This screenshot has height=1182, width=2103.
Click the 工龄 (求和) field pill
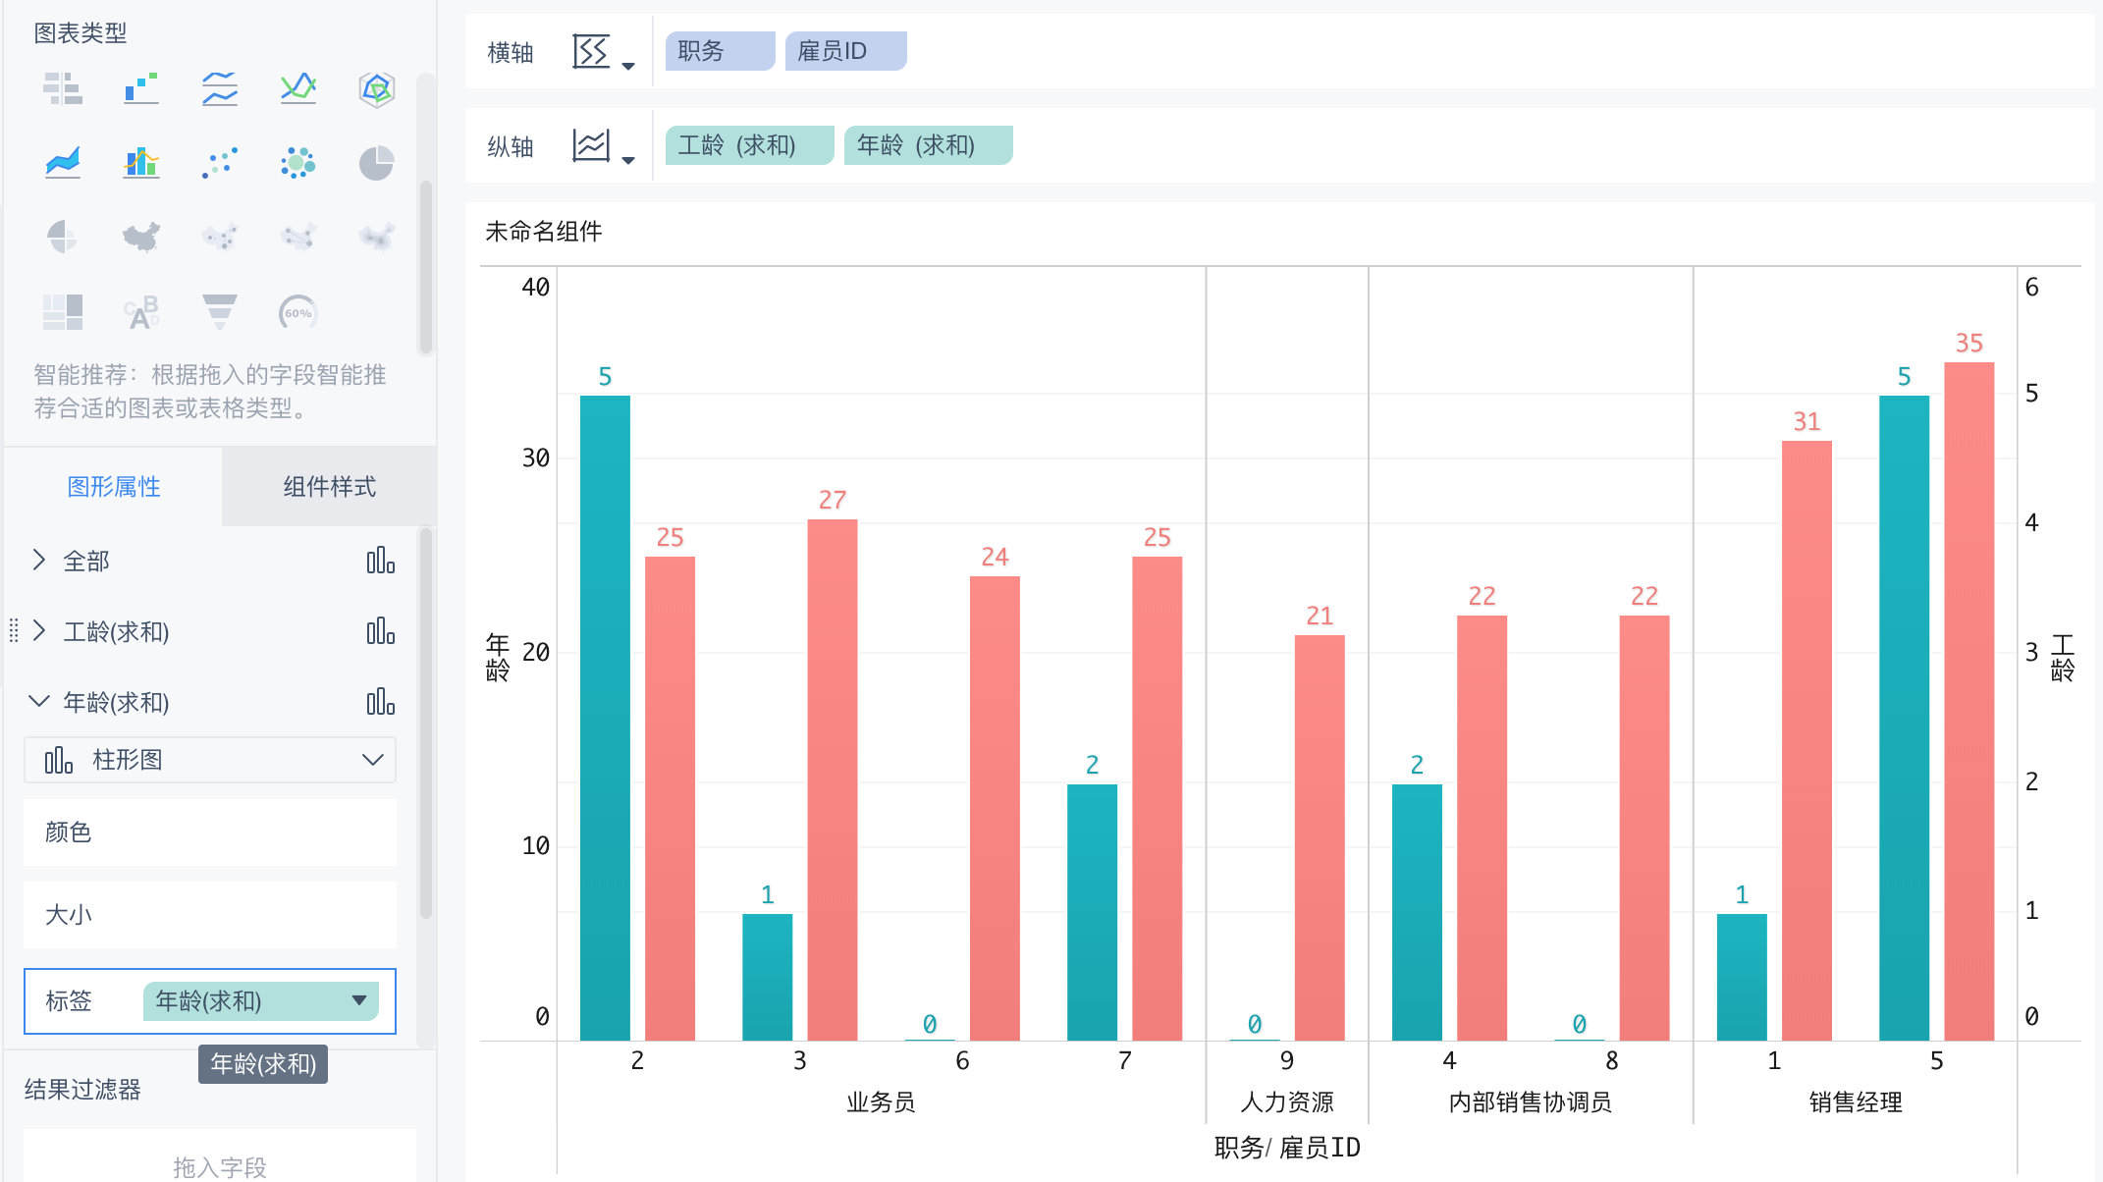click(748, 145)
